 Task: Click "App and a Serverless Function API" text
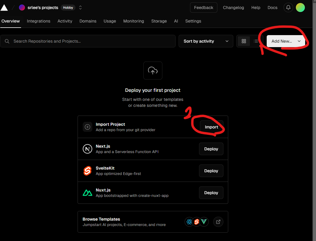pyautogui.click(x=127, y=152)
